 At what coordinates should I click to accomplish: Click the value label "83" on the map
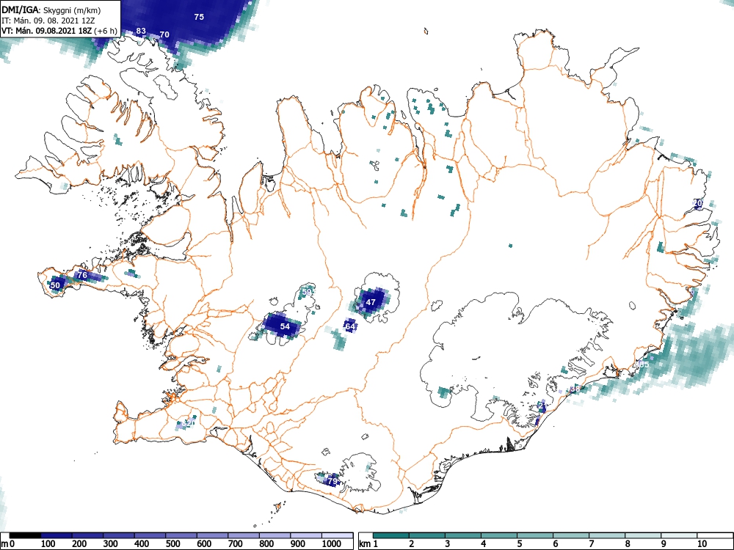click(x=141, y=31)
